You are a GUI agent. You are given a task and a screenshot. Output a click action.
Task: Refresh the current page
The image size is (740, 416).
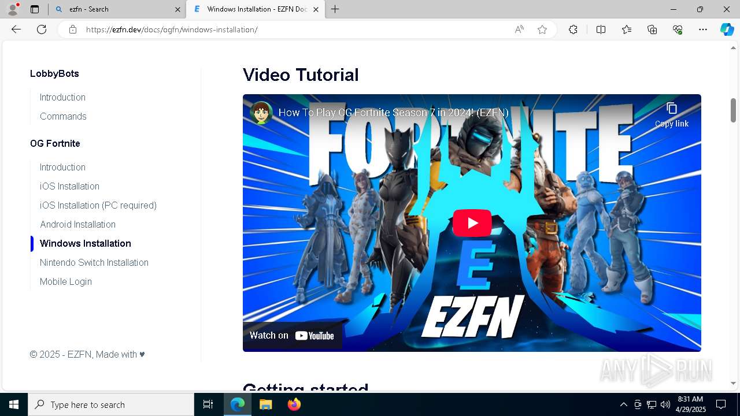(x=42, y=29)
